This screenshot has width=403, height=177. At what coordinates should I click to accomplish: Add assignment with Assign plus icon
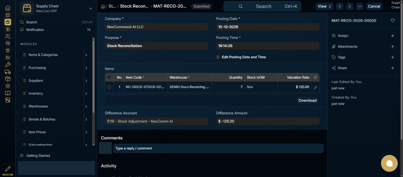[393, 36]
